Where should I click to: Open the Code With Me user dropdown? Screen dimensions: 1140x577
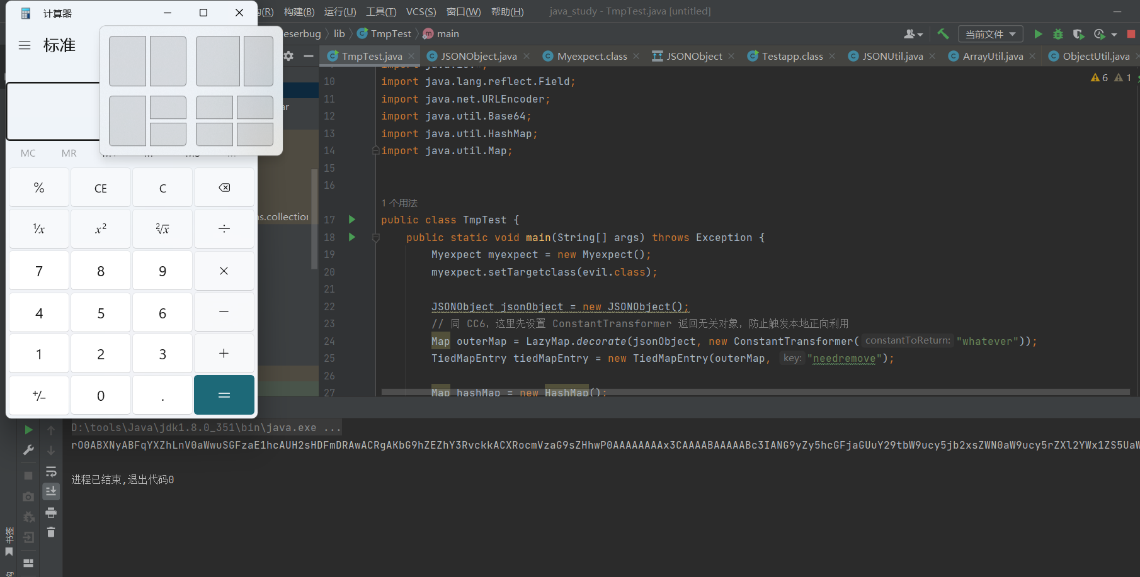pyautogui.click(x=913, y=34)
